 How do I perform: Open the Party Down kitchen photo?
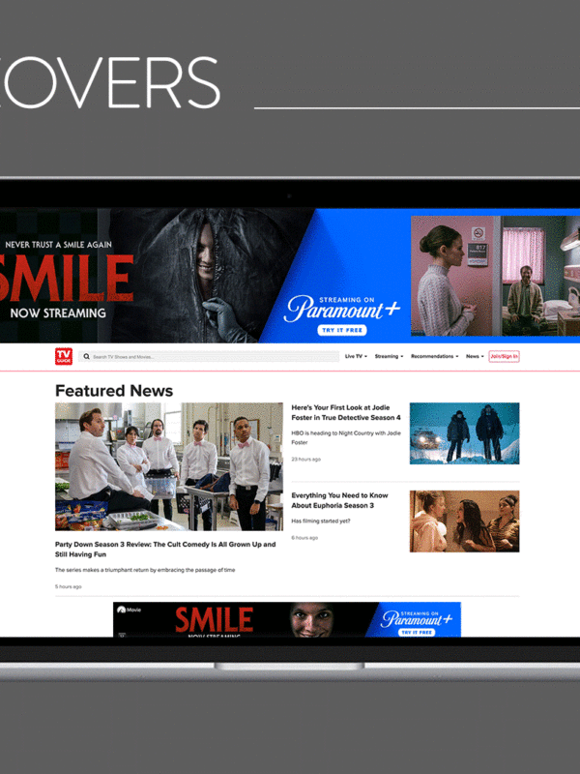pyautogui.click(x=168, y=466)
